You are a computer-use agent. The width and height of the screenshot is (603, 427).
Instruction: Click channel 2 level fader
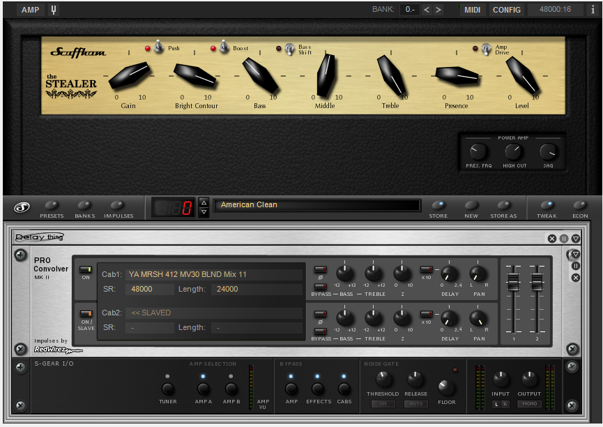[537, 282]
